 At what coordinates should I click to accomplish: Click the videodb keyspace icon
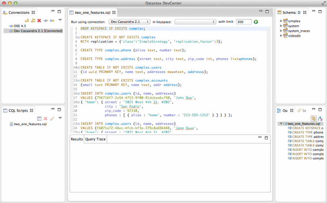(x=285, y=35)
